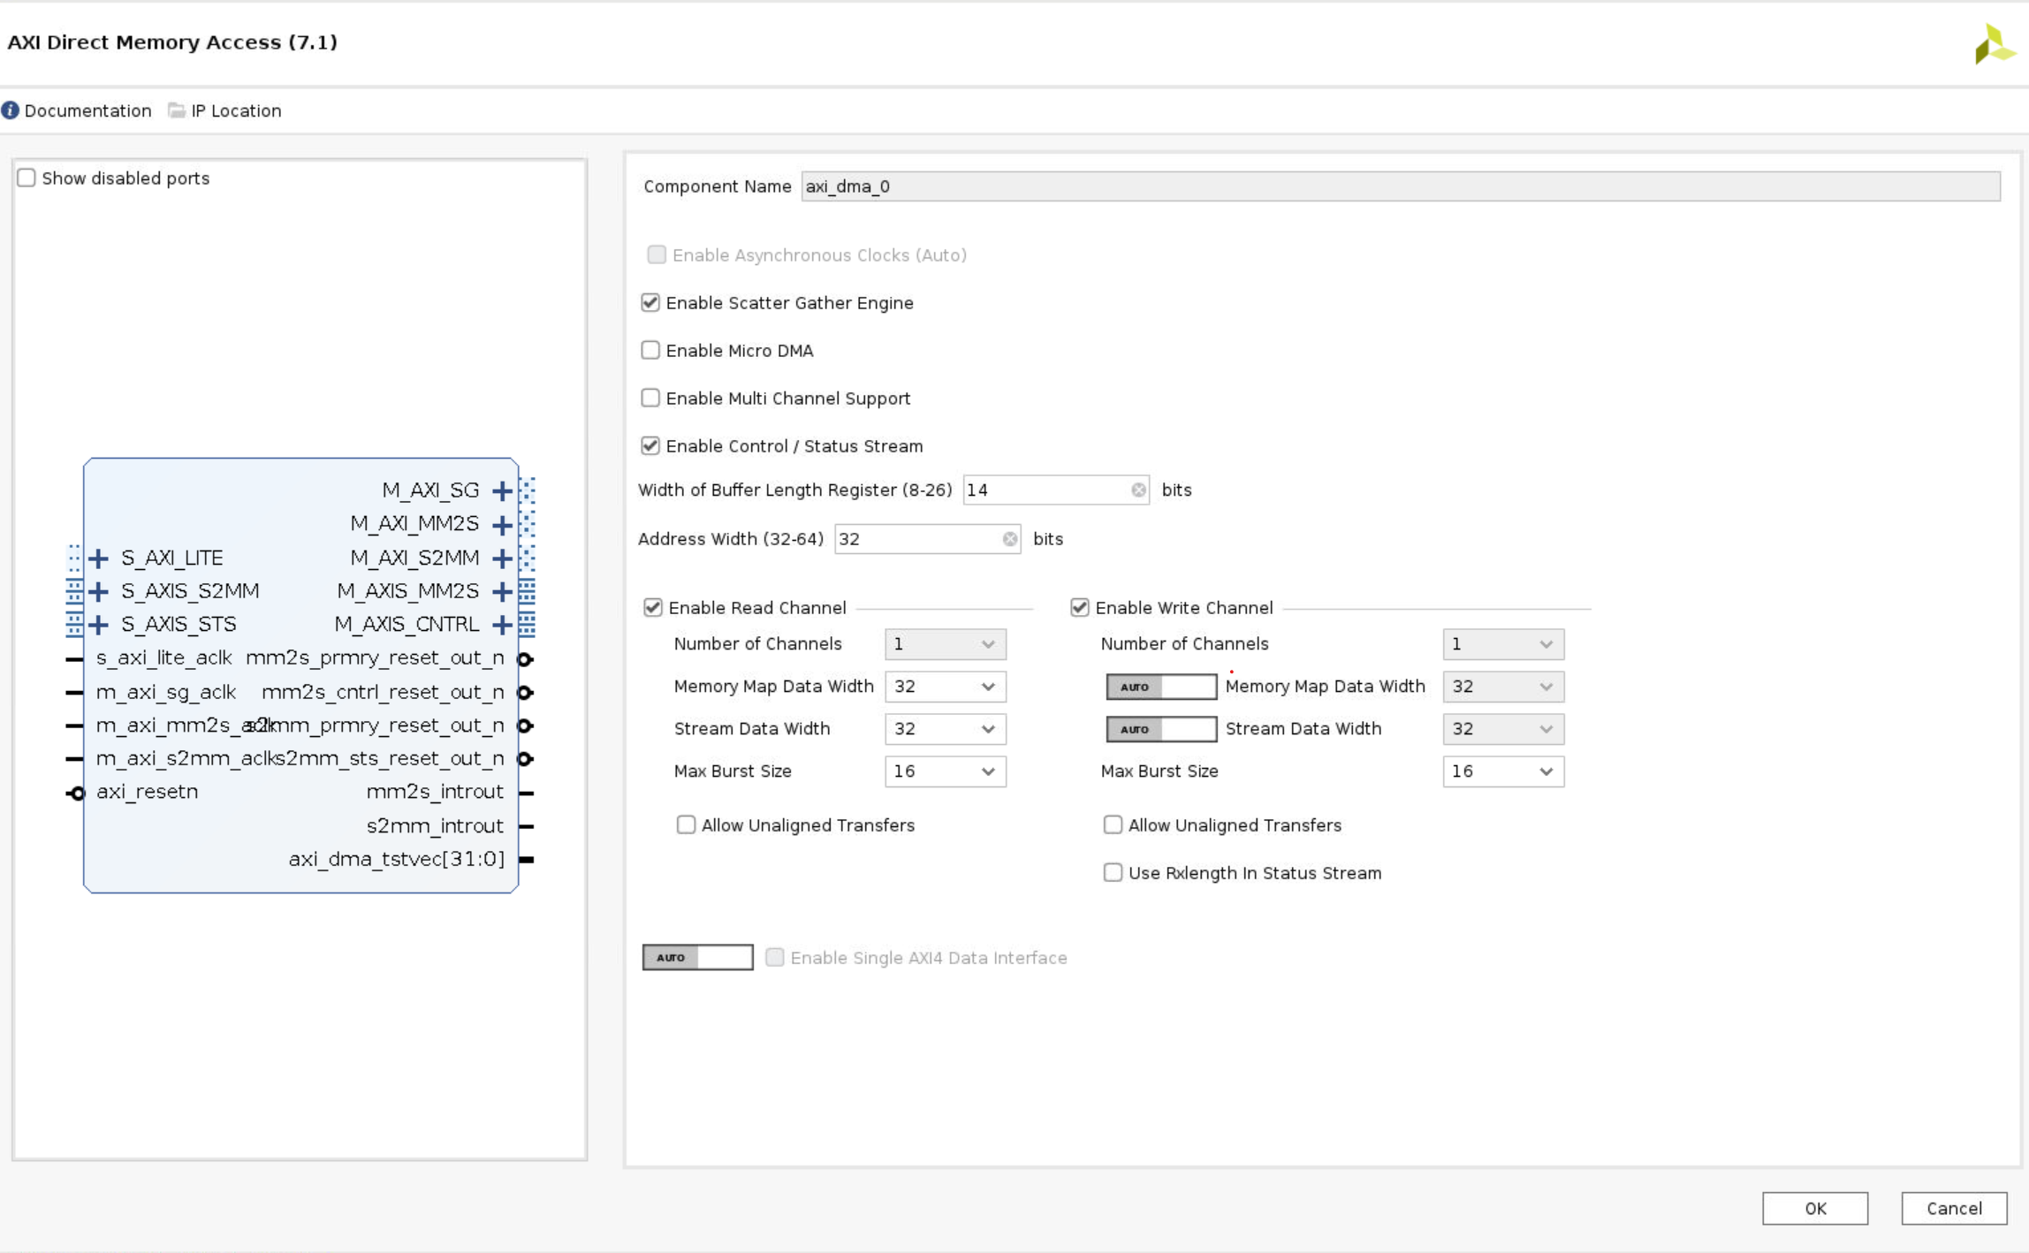The width and height of the screenshot is (2029, 1253).
Task: Expand the M_AXI_SG interface plus icon
Action: (502, 490)
